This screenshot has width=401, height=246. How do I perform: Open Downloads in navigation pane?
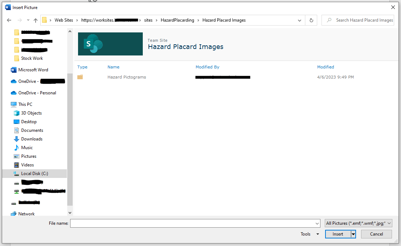pos(32,139)
